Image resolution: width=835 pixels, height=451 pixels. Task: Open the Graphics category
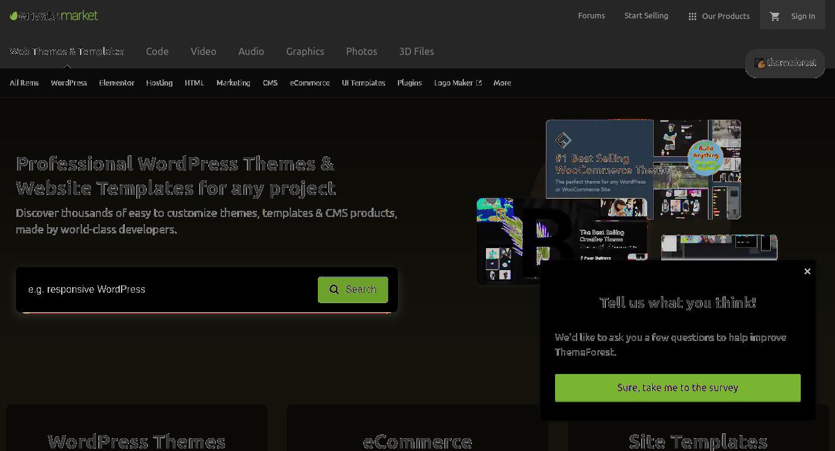(x=305, y=51)
